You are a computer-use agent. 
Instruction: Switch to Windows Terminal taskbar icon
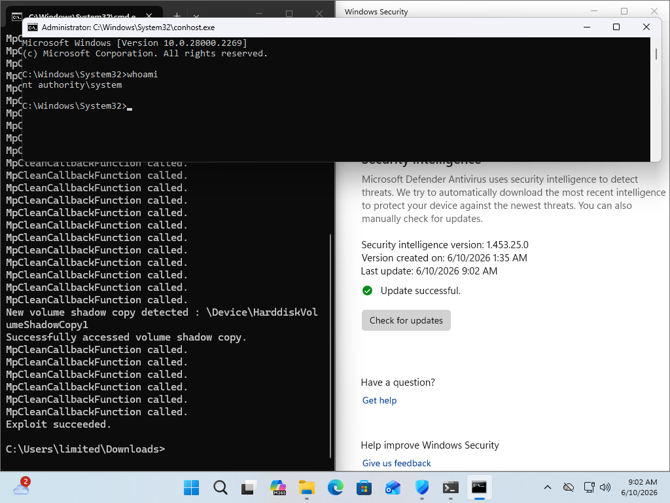click(x=450, y=487)
